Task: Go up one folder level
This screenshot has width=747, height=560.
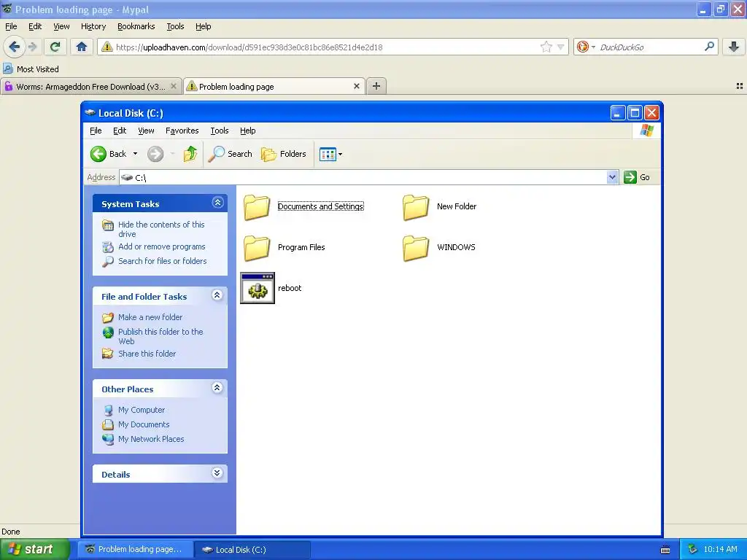Action: [x=190, y=154]
